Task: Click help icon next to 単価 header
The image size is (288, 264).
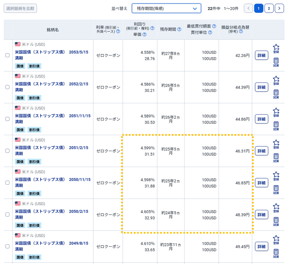Action: [144, 34]
